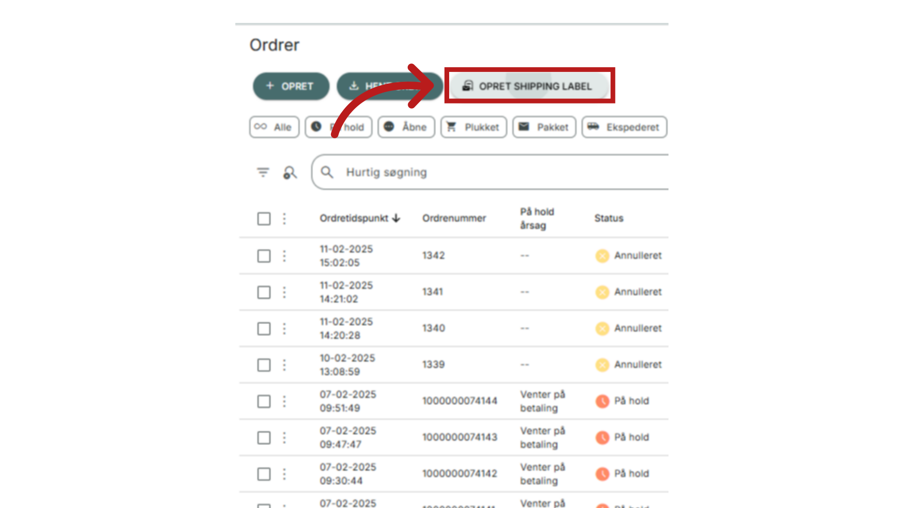
Task: Open the three-dot menu for order 1339
Action: pyautogui.click(x=284, y=365)
